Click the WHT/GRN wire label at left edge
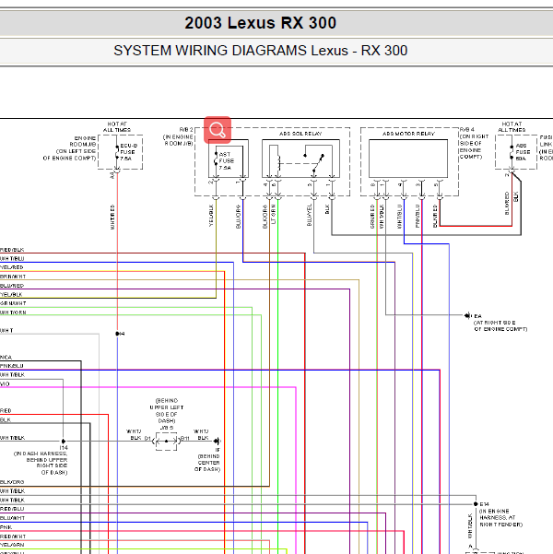 point(13,312)
